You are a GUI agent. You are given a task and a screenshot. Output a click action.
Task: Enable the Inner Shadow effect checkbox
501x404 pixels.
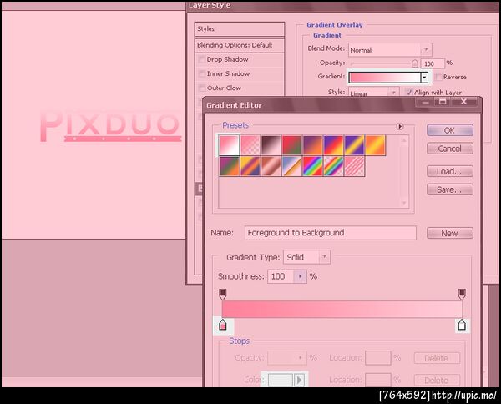click(201, 73)
